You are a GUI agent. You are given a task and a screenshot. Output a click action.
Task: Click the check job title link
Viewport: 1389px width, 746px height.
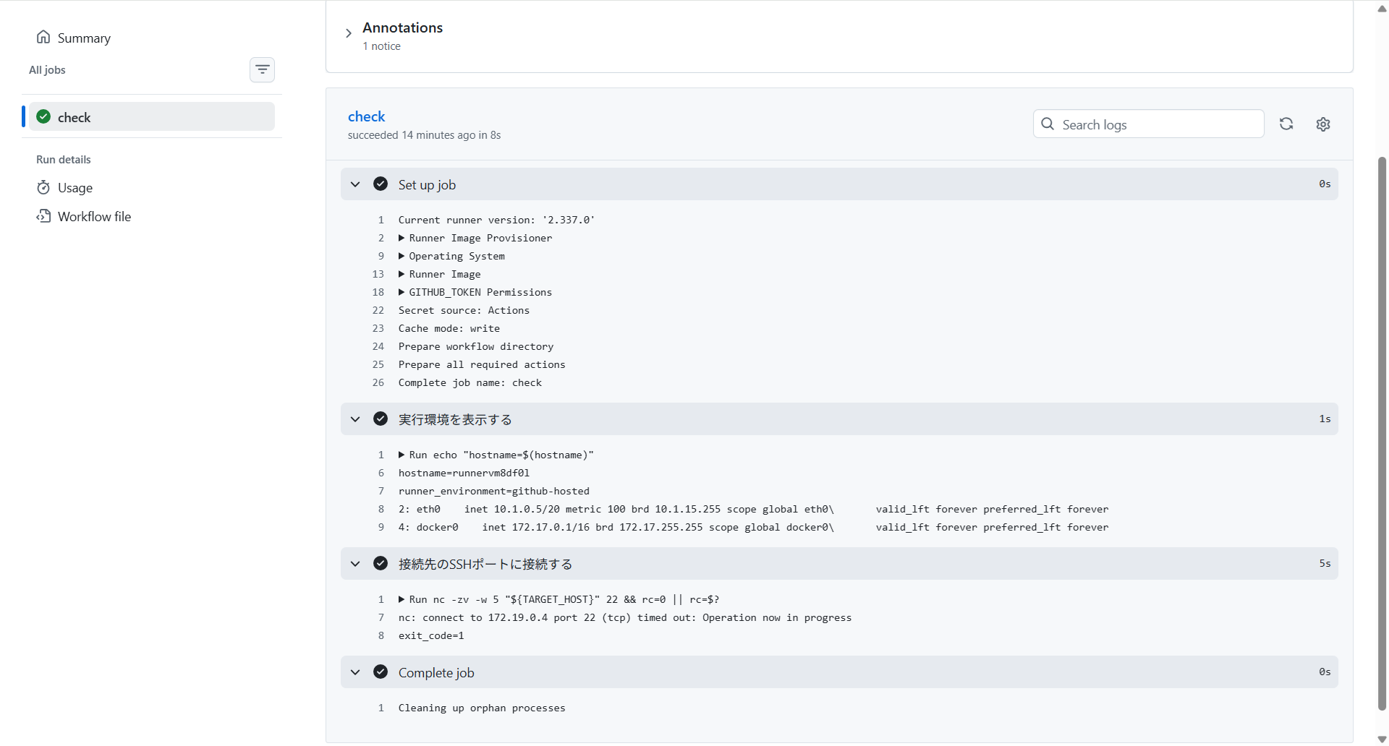click(366, 116)
